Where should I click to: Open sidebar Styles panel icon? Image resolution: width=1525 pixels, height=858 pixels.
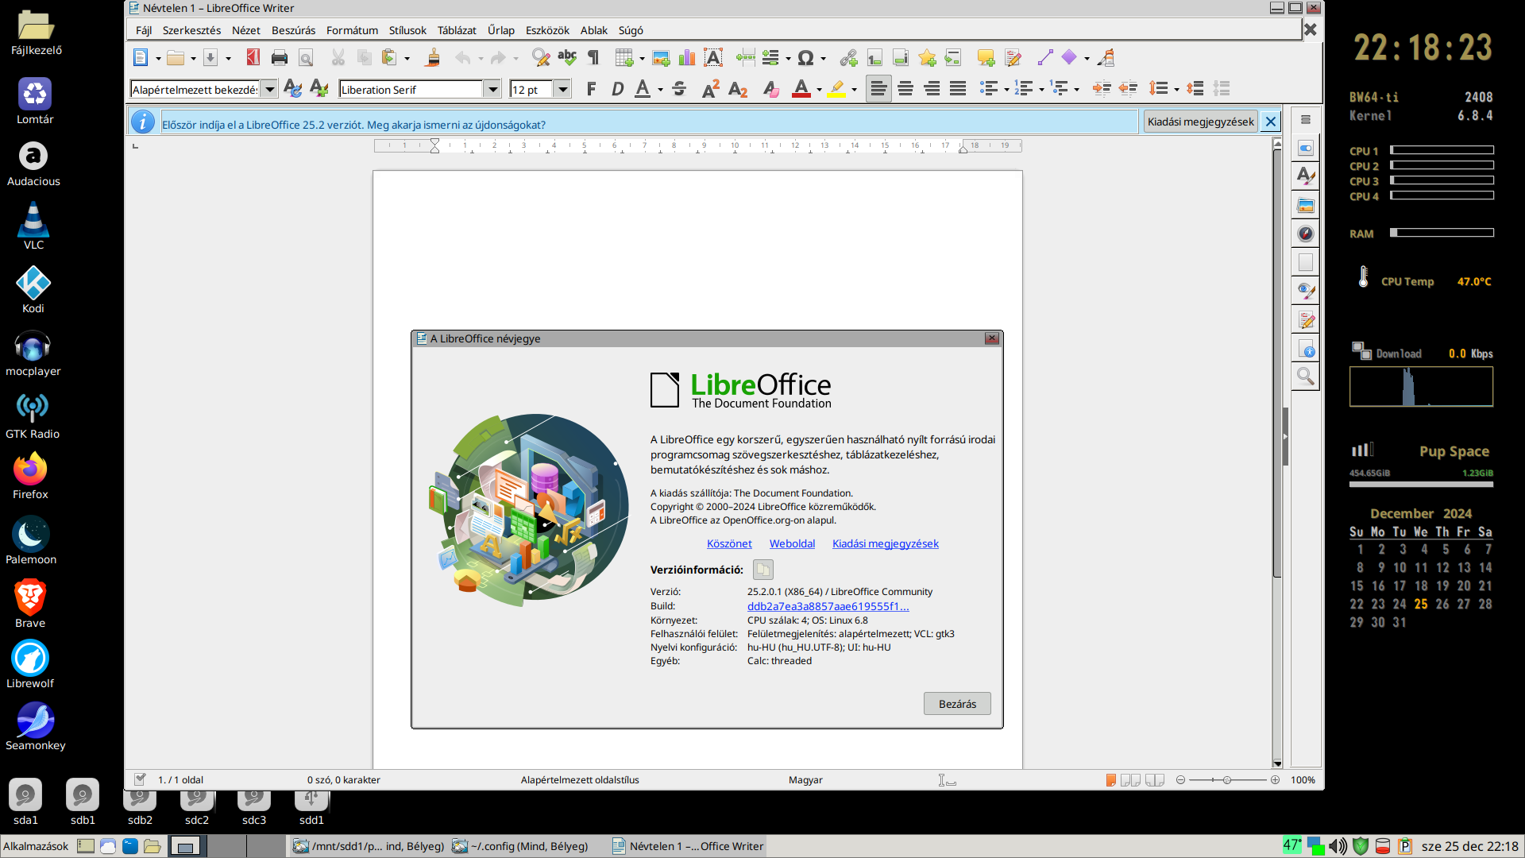point(1306,177)
